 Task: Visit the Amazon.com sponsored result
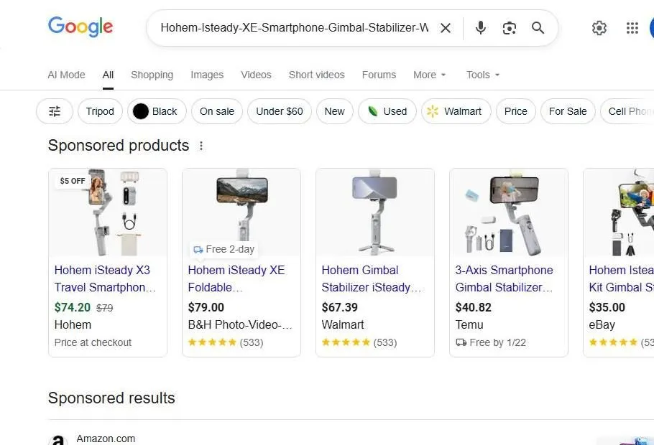tap(105, 438)
